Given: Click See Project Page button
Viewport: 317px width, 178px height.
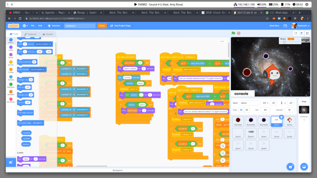Looking at the screenshot, I should tap(121, 25).
